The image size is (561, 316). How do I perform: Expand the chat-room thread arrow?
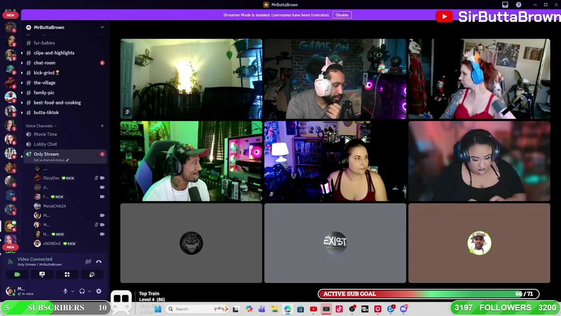click(x=22, y=63)
